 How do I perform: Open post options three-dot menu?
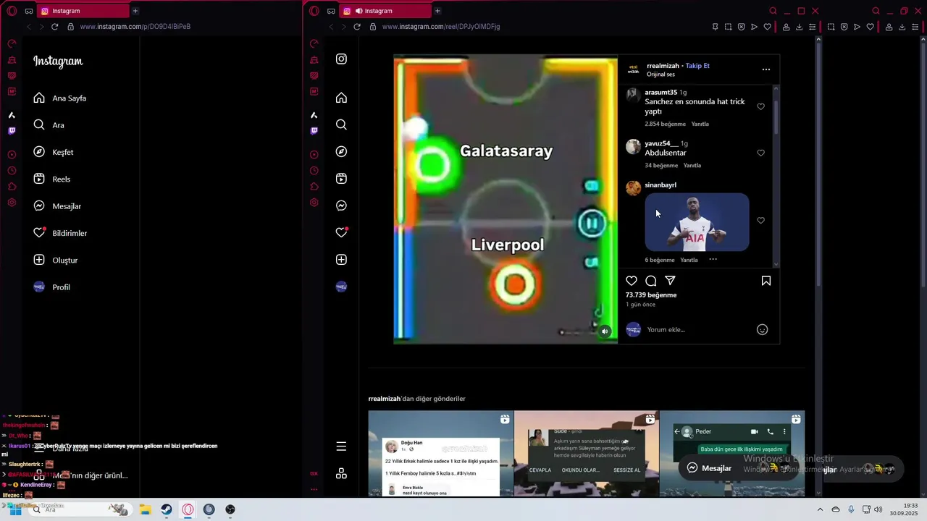(766, 69)
